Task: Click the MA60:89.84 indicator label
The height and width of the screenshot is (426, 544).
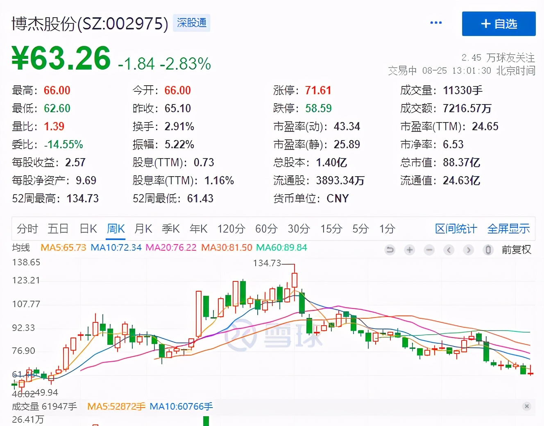Action: 281,247
